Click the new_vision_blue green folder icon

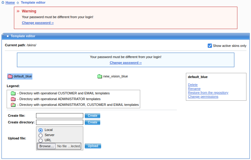[100, 76]
